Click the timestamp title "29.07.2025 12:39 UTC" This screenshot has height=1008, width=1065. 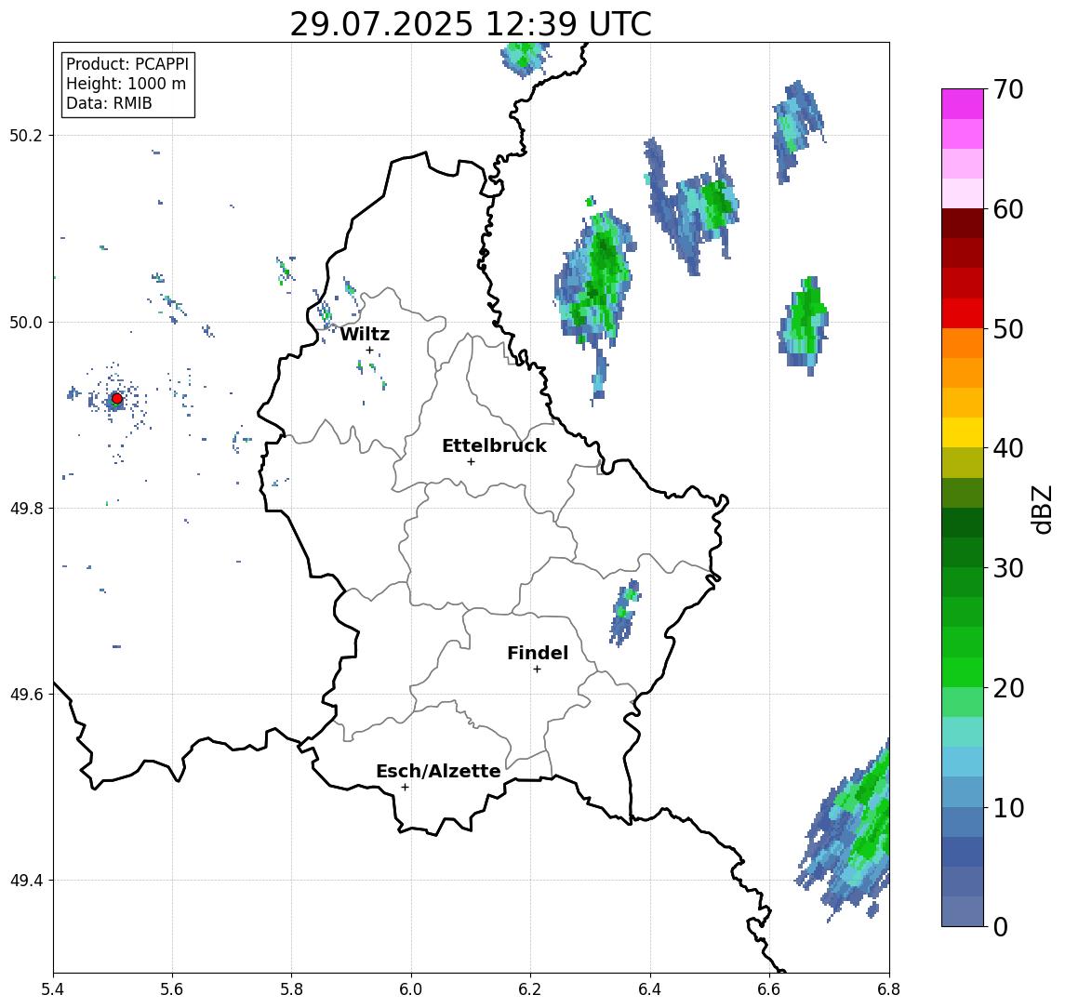pyautogui.click(x=471, y=25)
